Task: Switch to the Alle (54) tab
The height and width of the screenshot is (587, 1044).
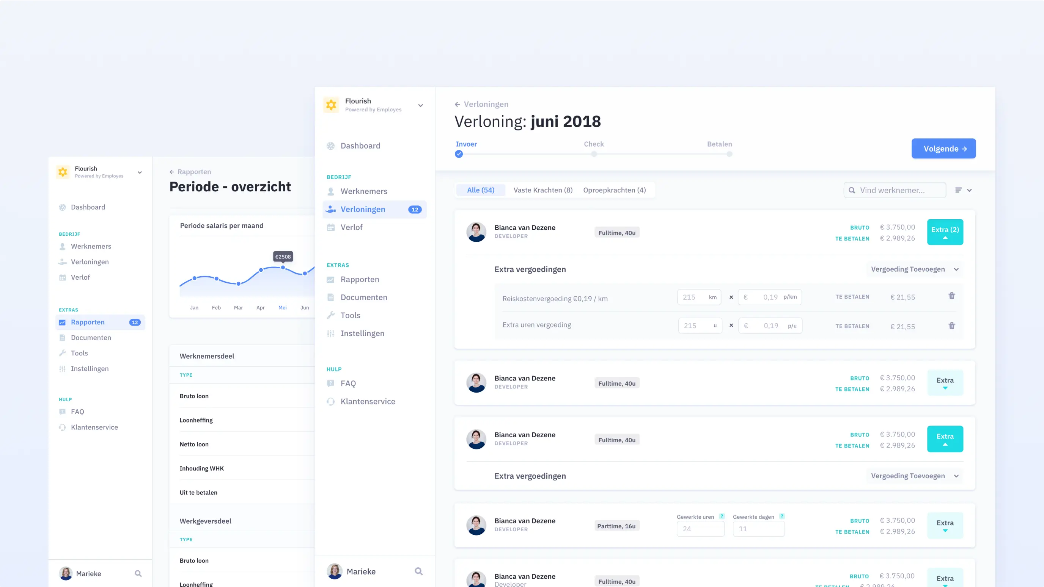Action: 481,190
